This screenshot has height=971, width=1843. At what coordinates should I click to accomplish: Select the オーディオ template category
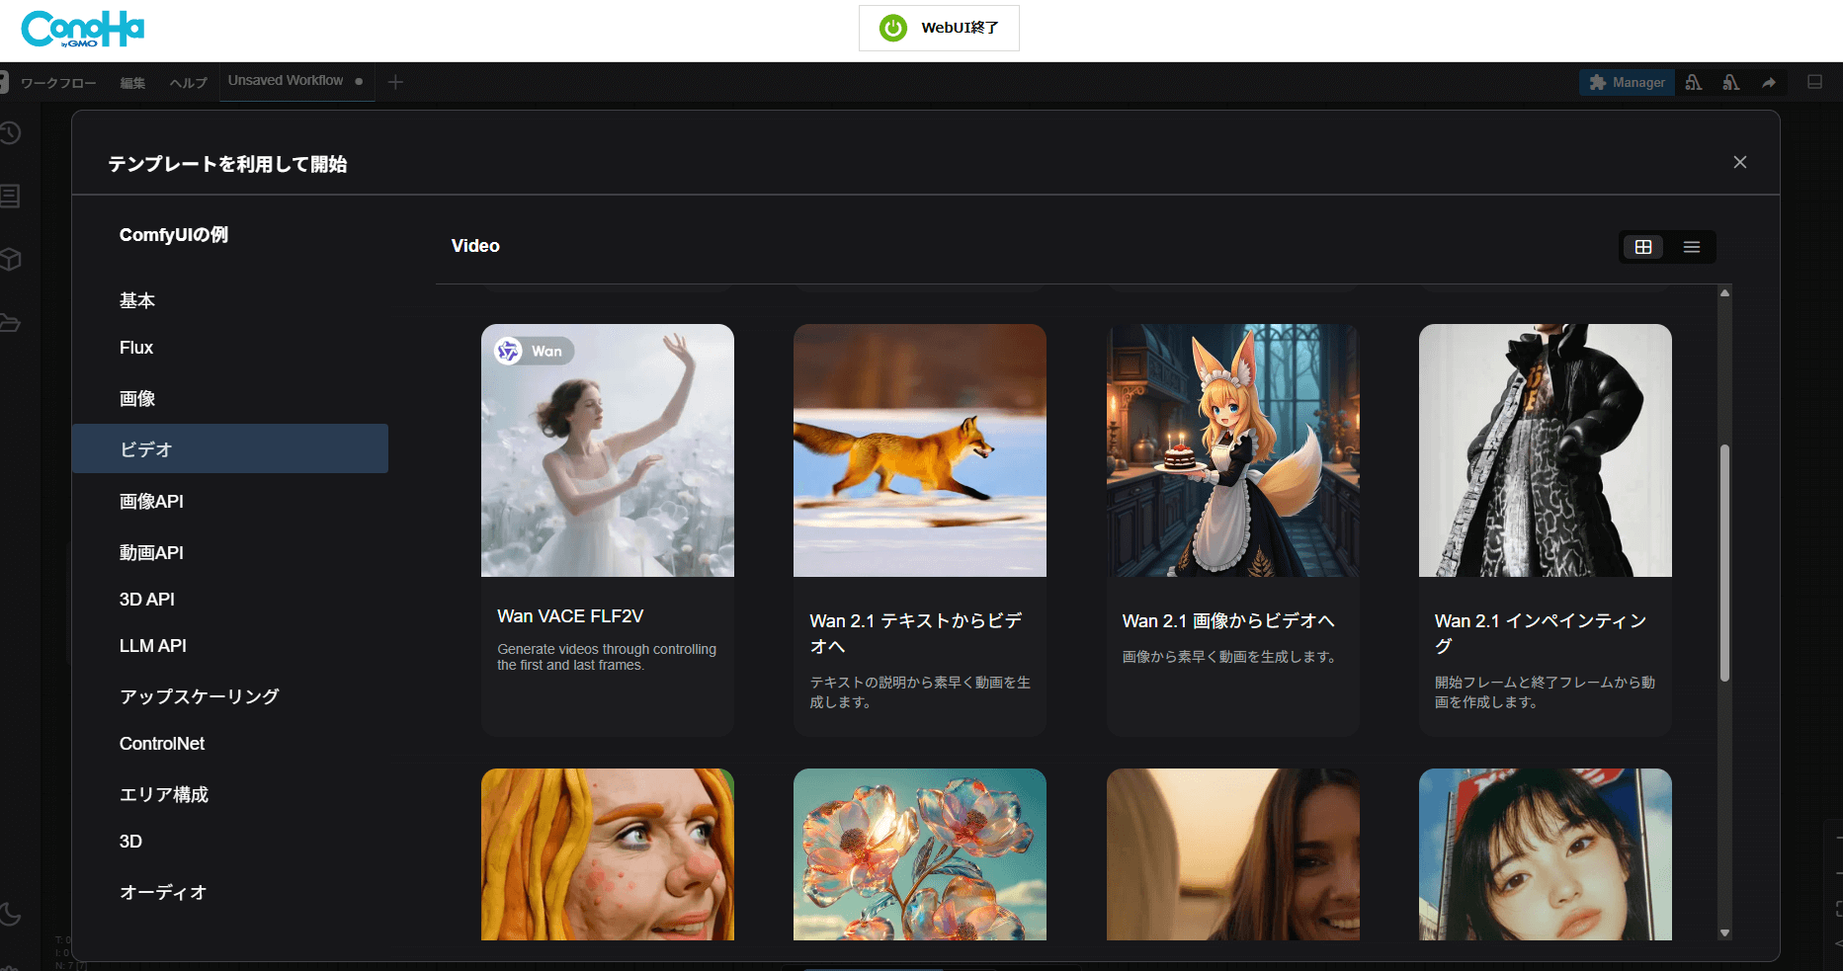tap(229, 892)
